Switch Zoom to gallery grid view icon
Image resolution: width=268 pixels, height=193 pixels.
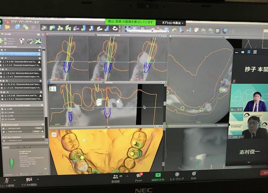[255, 52]
